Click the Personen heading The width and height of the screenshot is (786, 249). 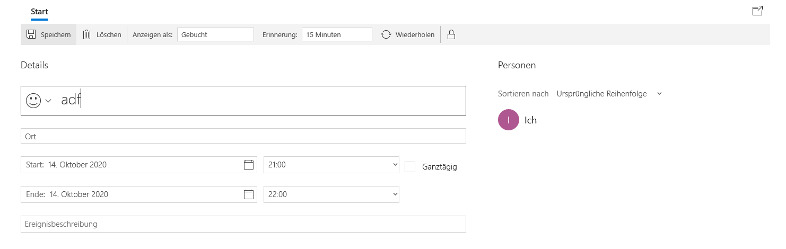click(517, 65)
